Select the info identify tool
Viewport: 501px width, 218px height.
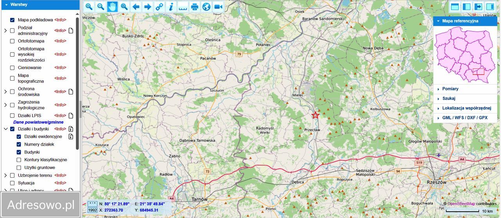click(x=171, y=7)
